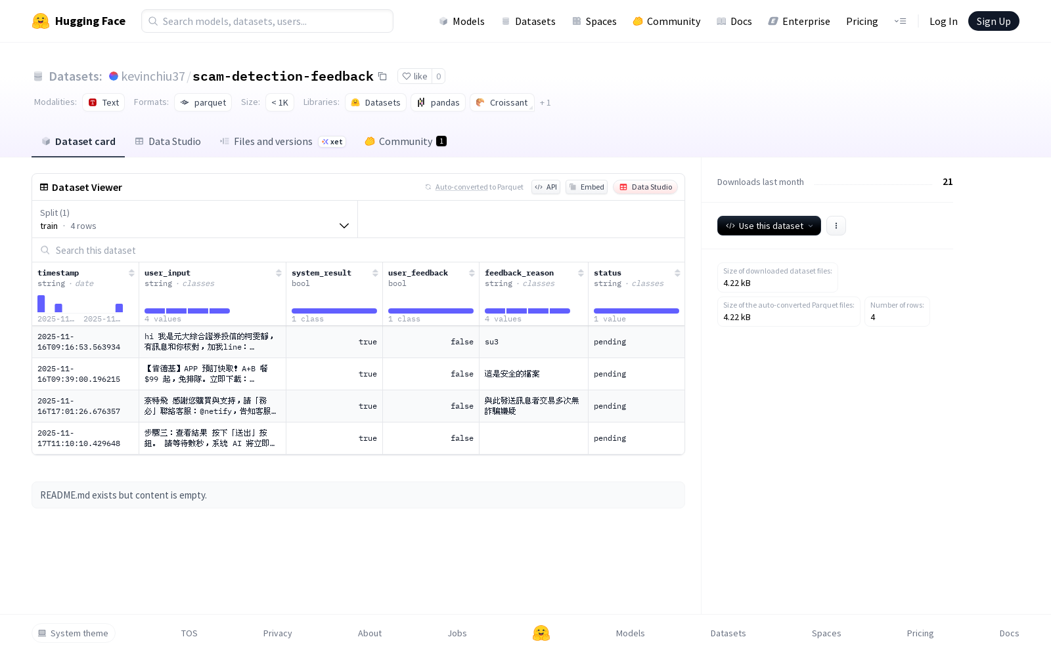Image resolution: width=1051 pixels, height=656 pixels.
Task: Click the kevinchiu37 avatar icon
Action: pyautogui.click(x=114, y=76)
